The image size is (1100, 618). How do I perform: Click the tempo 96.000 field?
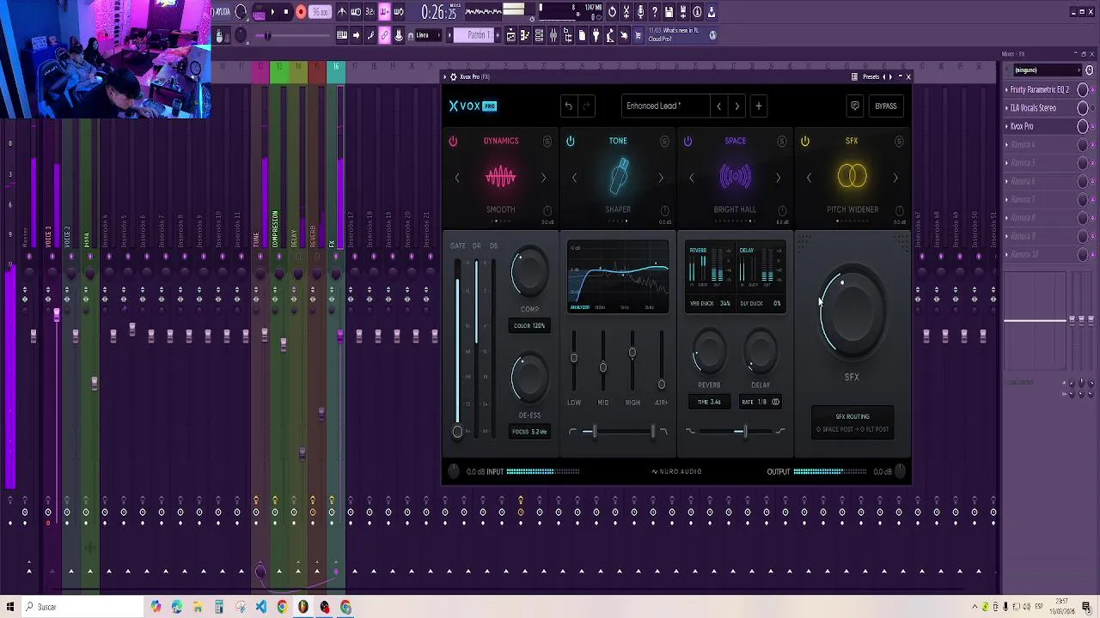click(321, 12)
